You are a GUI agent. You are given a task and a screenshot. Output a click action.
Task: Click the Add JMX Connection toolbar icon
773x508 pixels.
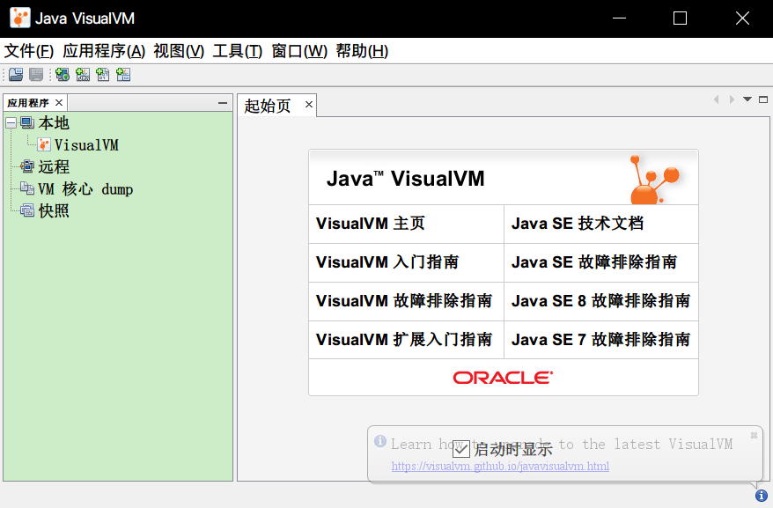(x=83, y=75)
